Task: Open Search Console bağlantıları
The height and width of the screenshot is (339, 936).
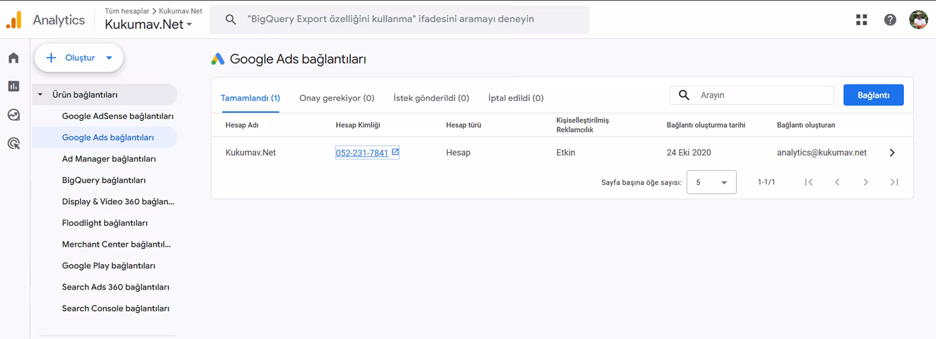Action: (116, 308)
